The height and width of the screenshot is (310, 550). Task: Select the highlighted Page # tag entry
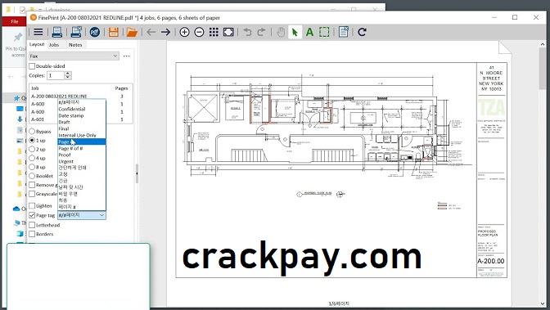(x=82, y=142)
